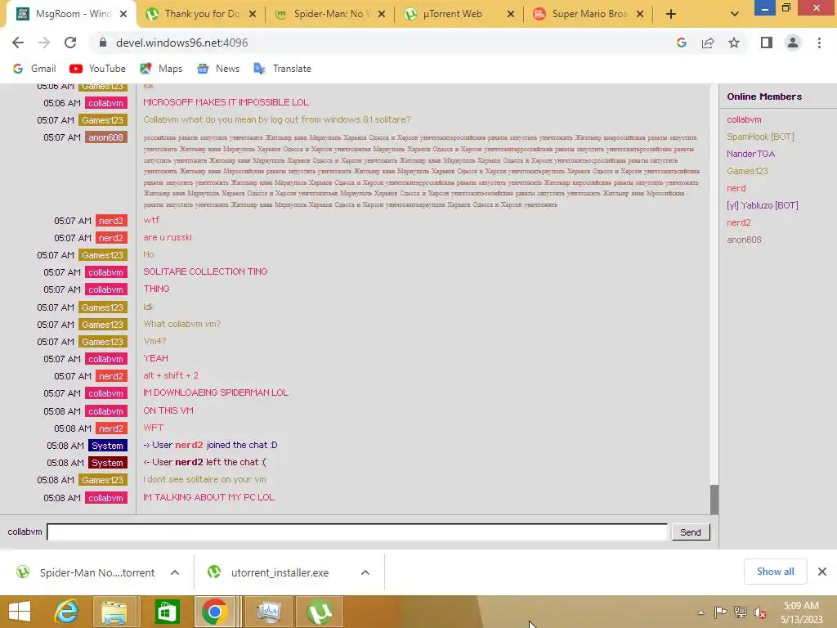Screen dimensions: 837x628
Task: Open Chrome three-dot menu
Action: click(x=819, y=43)
